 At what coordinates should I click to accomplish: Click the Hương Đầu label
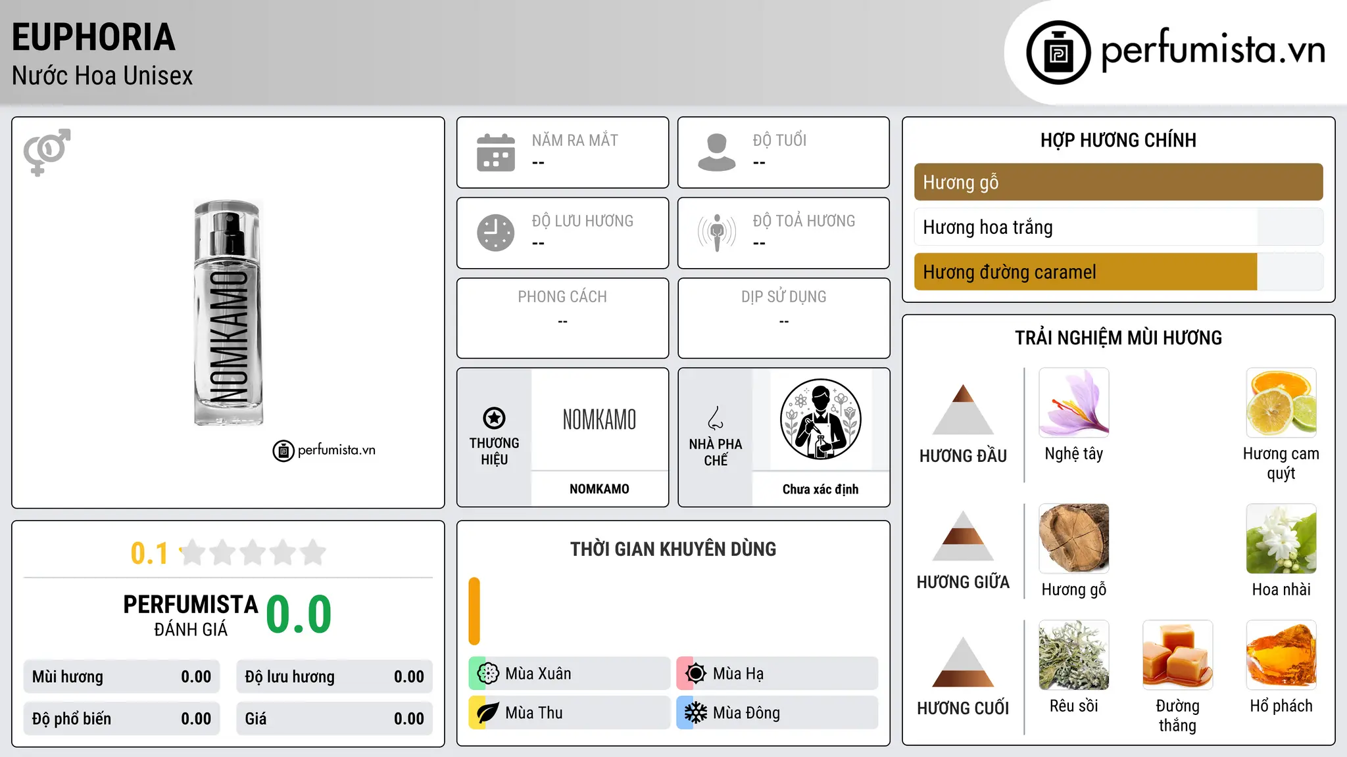click(963, 456)
